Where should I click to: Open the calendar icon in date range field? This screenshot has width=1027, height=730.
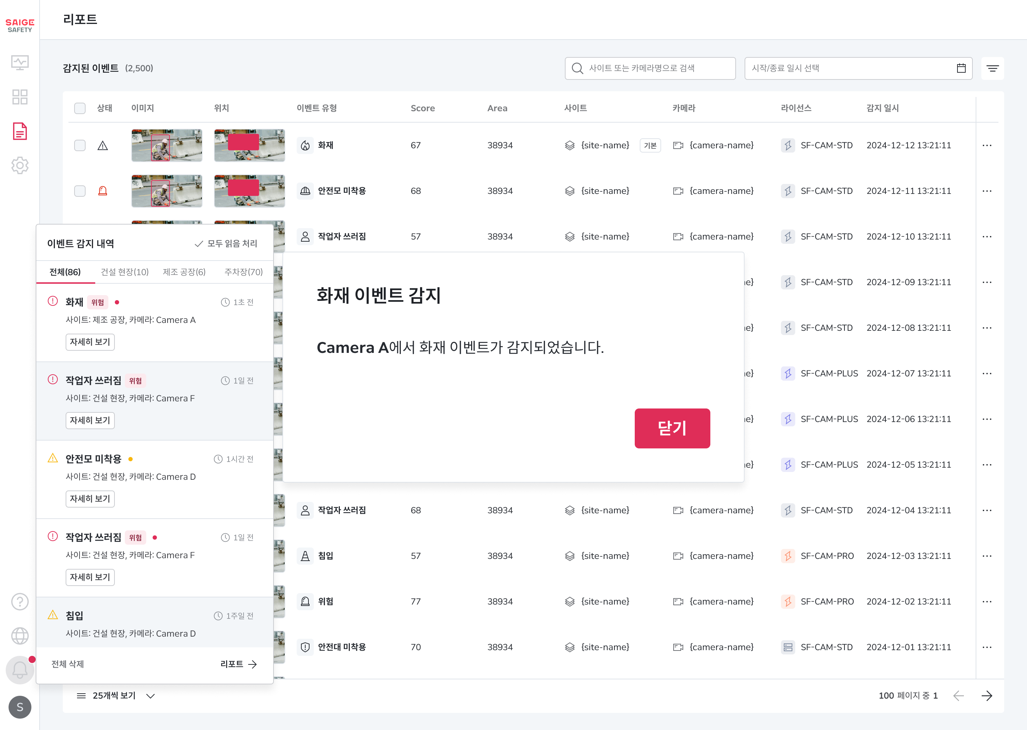pyautogui.click(x=961, y=68)
